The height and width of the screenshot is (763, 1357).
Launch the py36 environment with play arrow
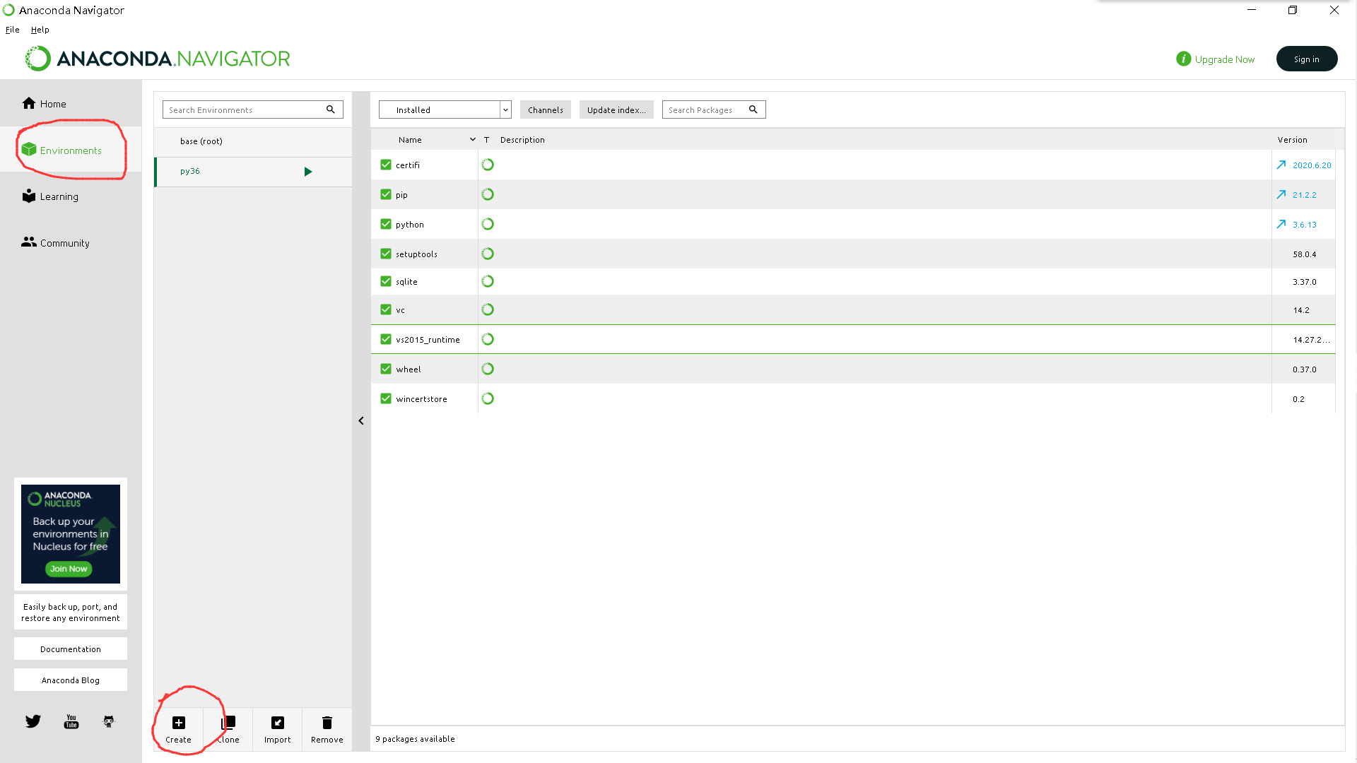[307, 171]
